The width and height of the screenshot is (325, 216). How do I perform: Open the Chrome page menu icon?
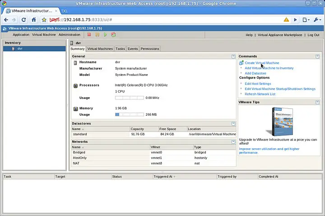click(306, 20)
